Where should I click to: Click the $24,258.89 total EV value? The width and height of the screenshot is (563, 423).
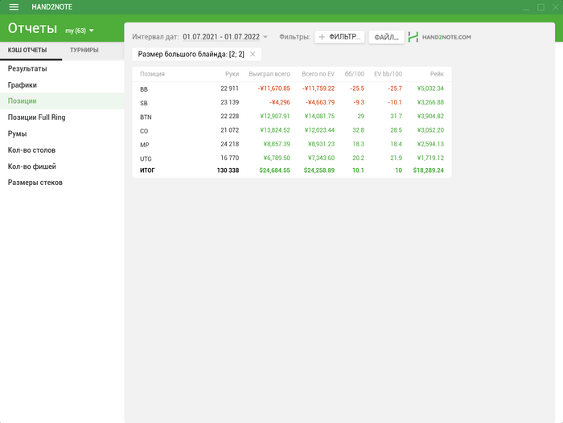[x=319, y=170]
